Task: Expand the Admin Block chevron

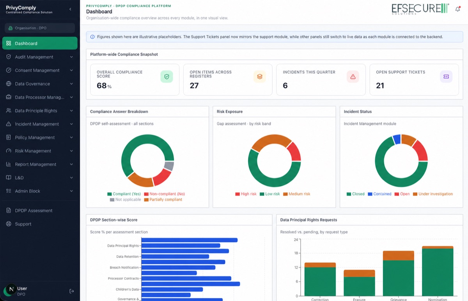Action: tap(71, 191)
